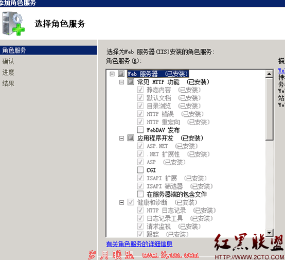Click the scrollbar down arrow
285x260 pixels.
pyautogui.click(x=269, y=233)
